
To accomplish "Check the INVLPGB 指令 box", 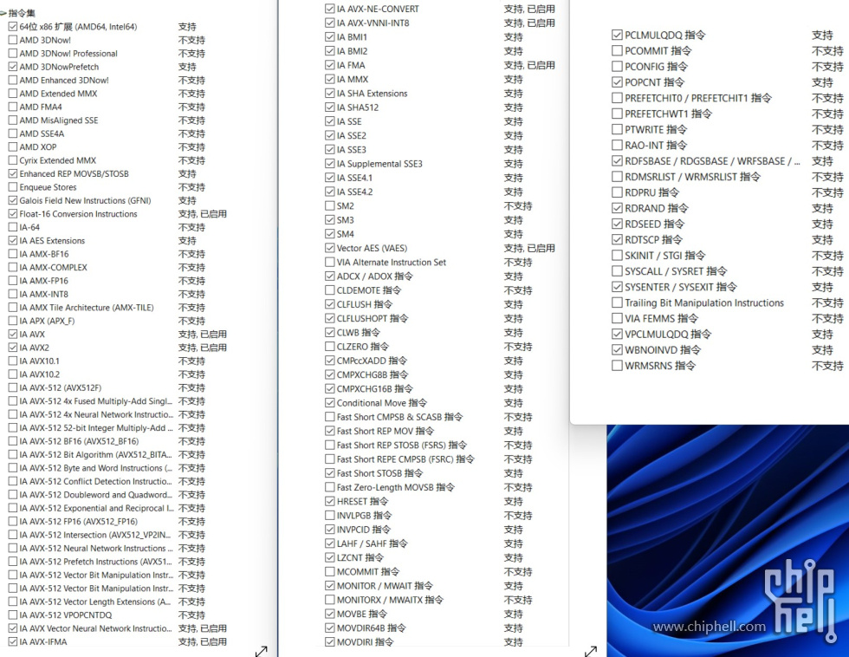I will (x=330, y=516).
